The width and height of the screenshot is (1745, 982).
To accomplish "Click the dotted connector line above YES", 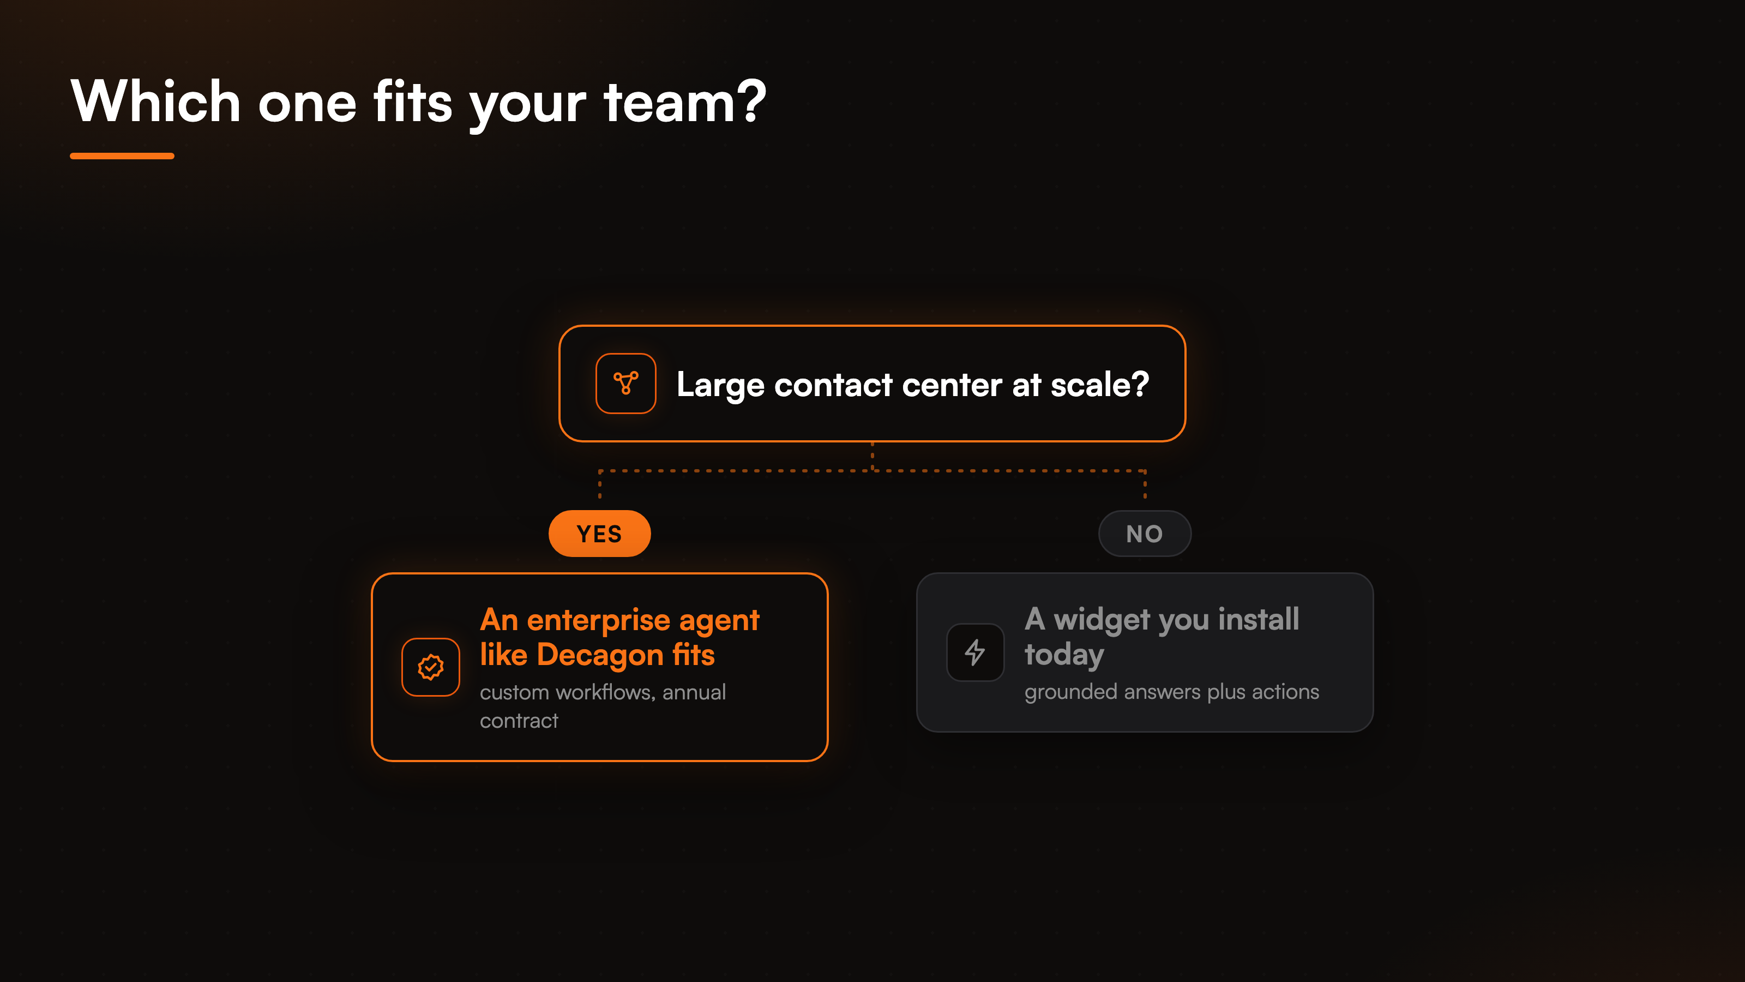I will [599, 485].
